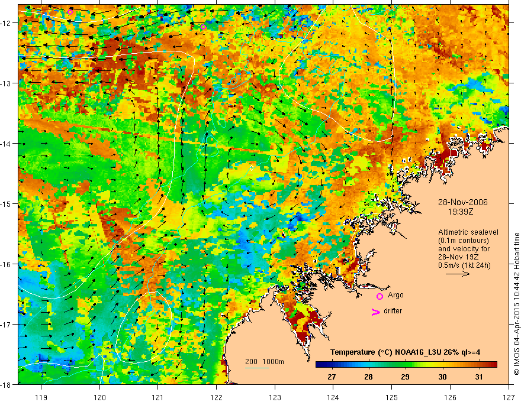Click the 122 longitude axis label

tap(216, 388)
